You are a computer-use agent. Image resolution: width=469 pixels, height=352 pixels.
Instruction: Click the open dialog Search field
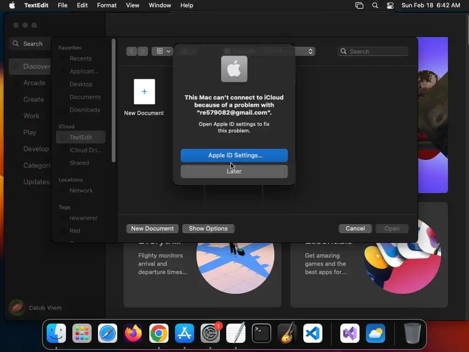373,51
